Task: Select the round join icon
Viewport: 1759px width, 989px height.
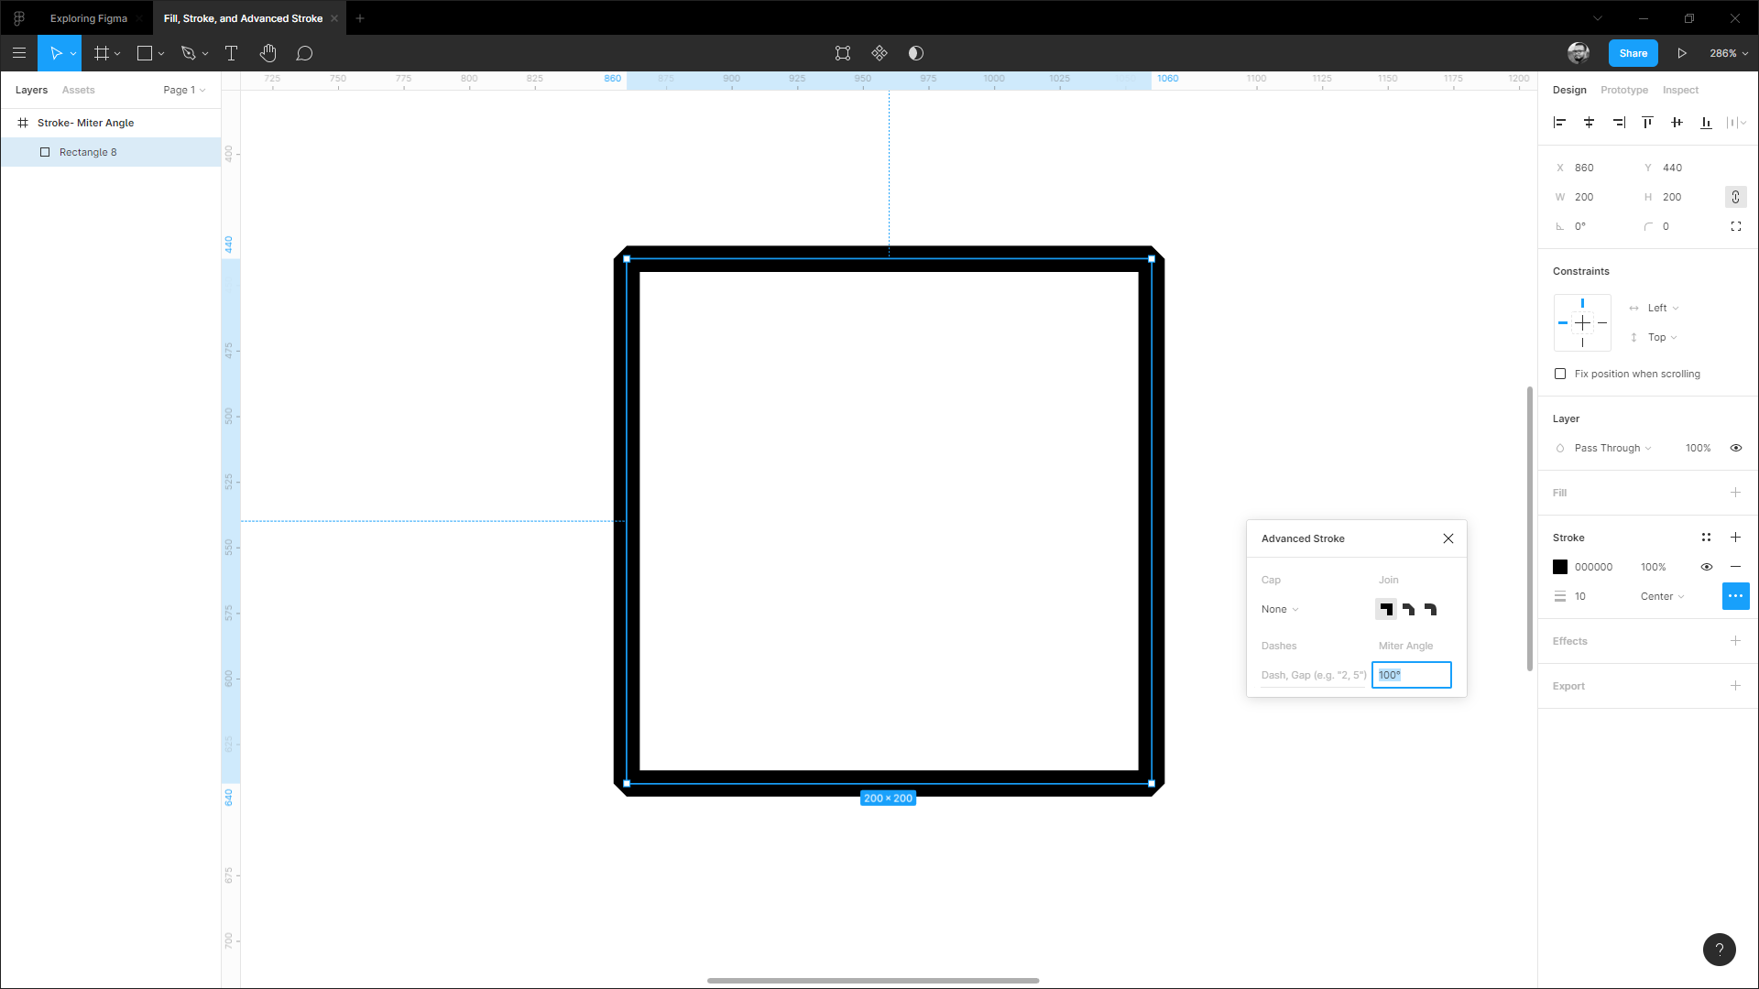Action: tap(1430, 609)
